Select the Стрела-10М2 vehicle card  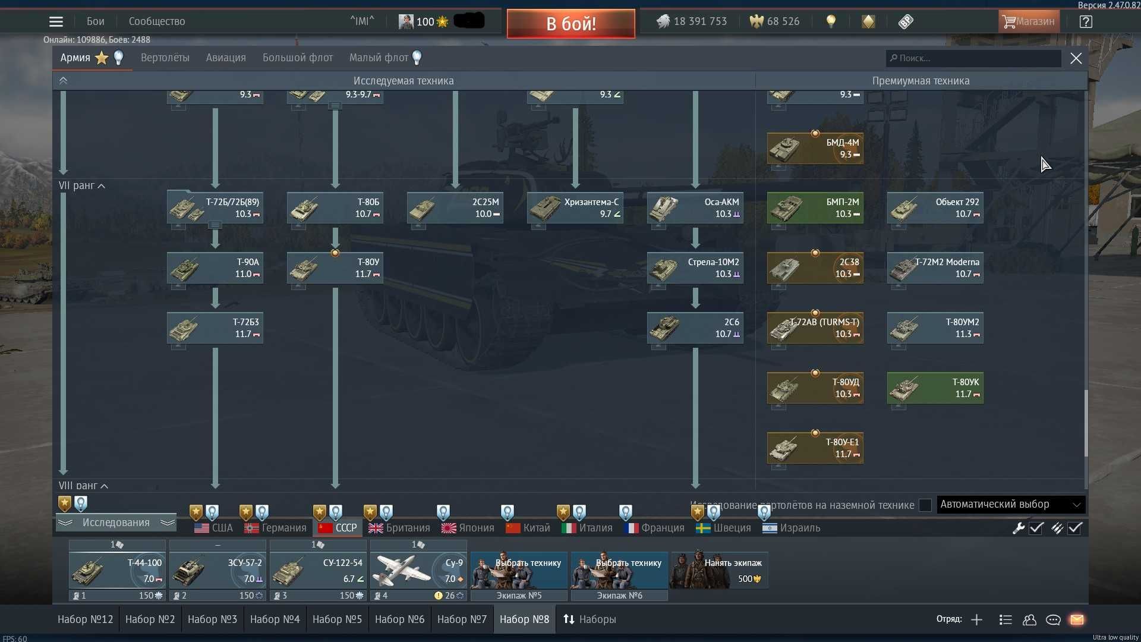tap(695, 268)
